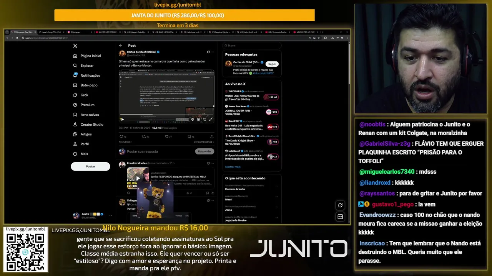Open more options on the Thiiagos reply
This screenshot has height=276, width=492.
coord(213,201)
